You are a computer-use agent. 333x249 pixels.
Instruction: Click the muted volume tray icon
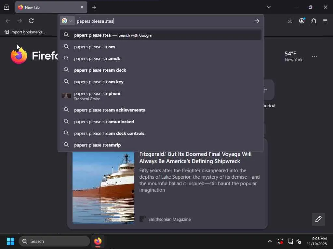click(299, 241)
